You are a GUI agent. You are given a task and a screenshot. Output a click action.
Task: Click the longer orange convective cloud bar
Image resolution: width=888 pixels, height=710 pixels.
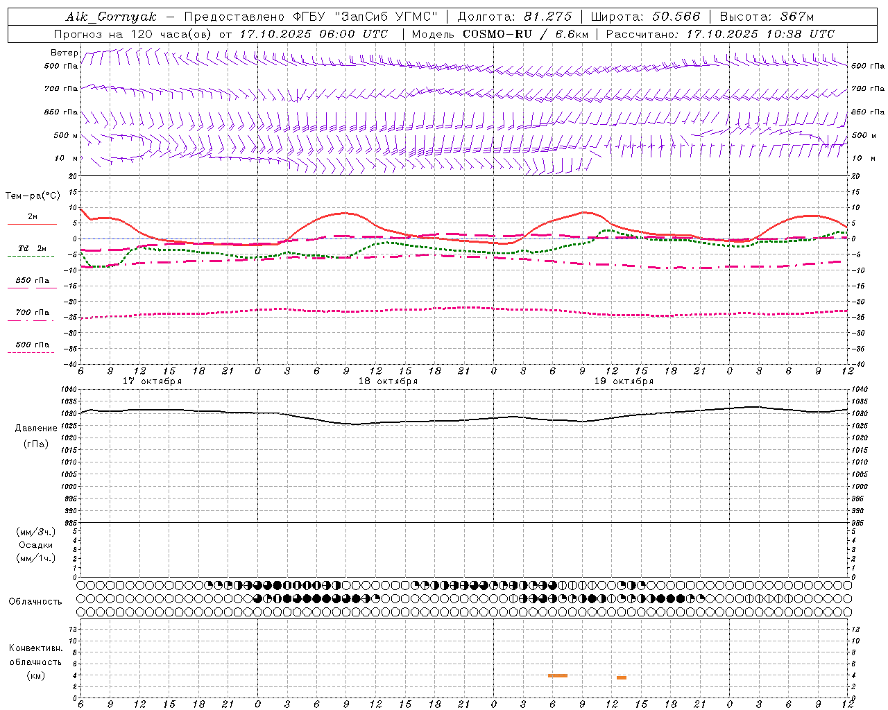pyautogui.click(x=558, y=675)
